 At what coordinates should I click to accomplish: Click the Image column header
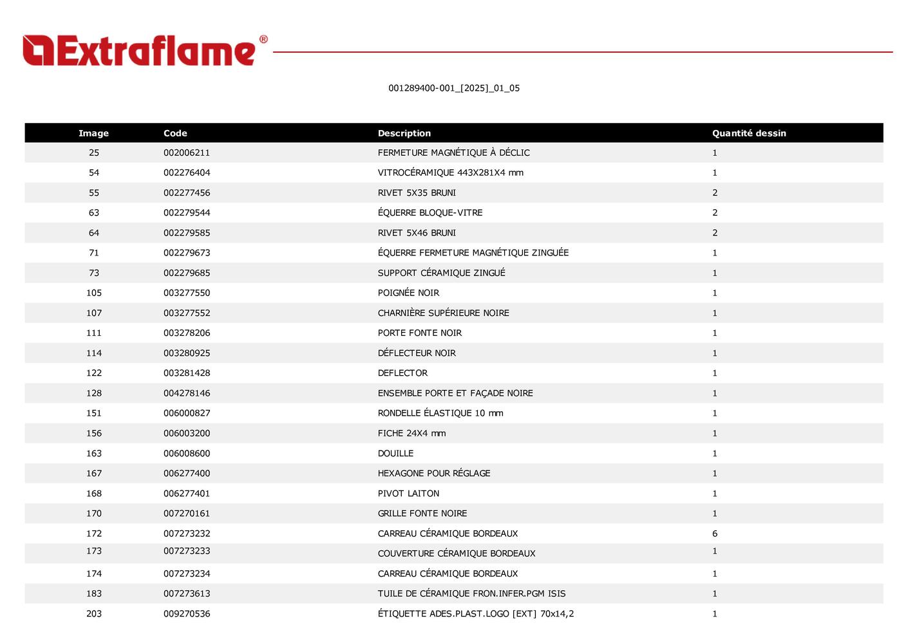(93, 133)
